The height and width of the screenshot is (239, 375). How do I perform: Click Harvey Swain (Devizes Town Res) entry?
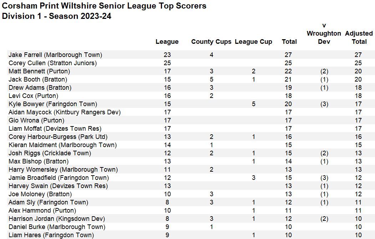(58, 186)
